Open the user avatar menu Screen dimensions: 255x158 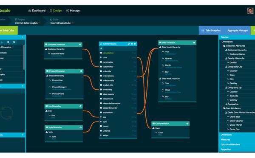(250, 11)
